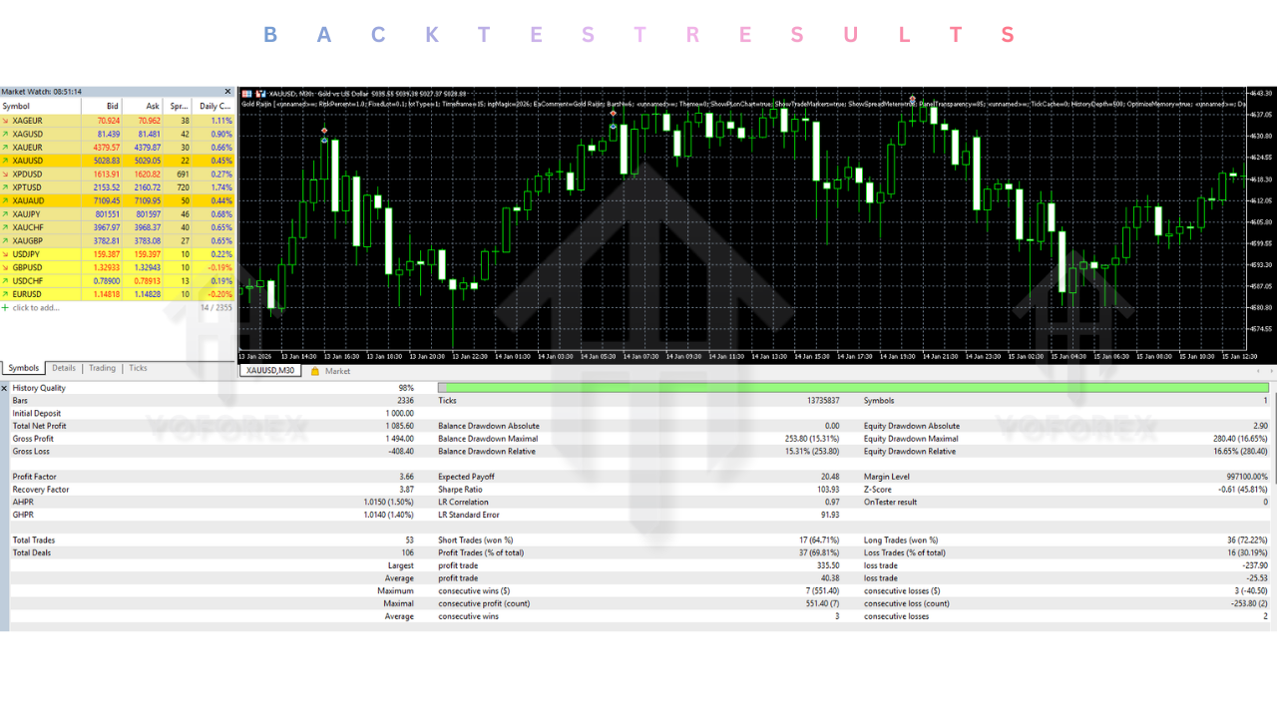The height and width of the screenshot is (718, 1277).
Task: Click the chart window icon before XAUUSD title
Action: pos(247,94)
